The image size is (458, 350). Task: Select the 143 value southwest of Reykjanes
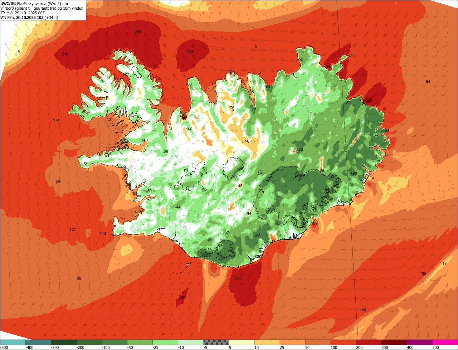pyautogui.click(x=103, y=233)
